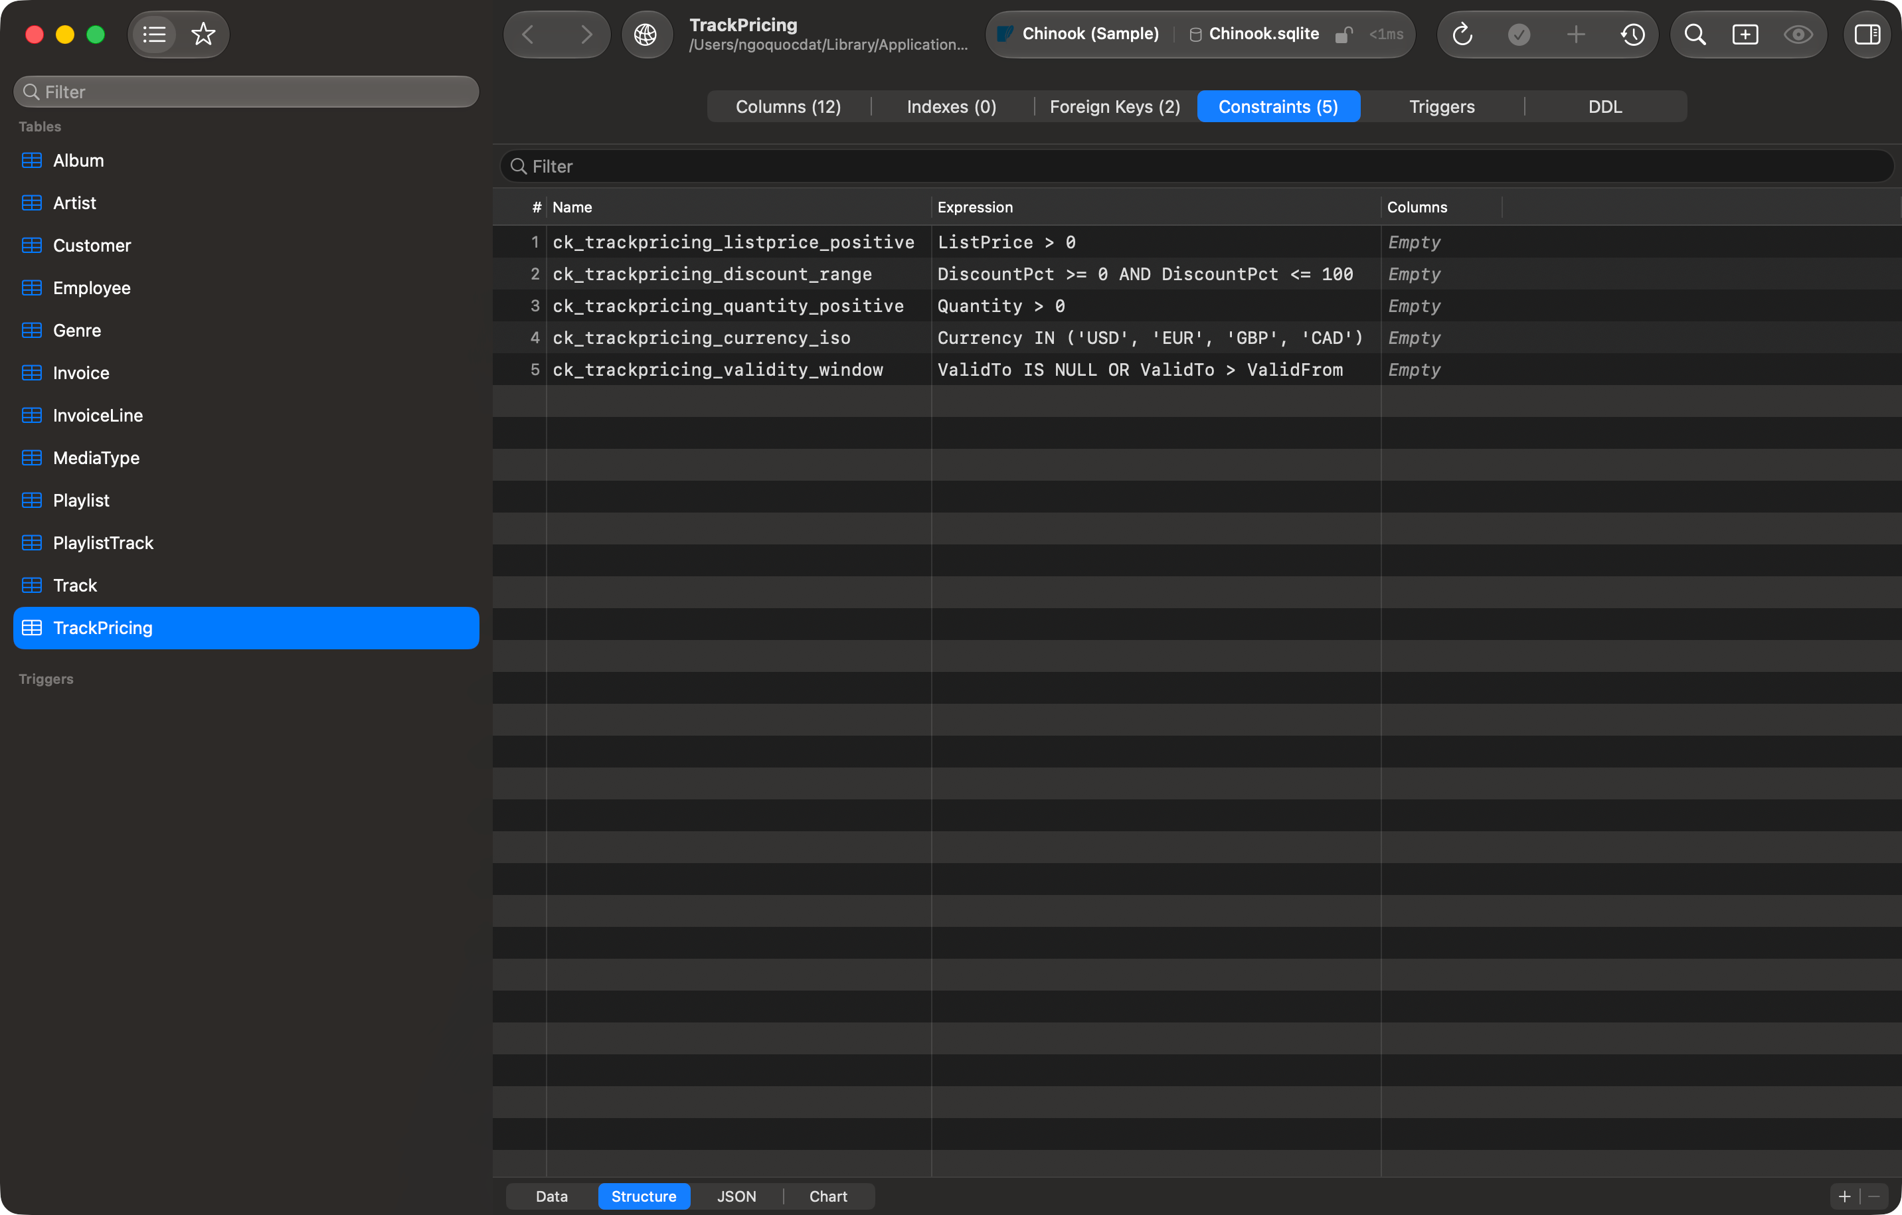Open the favorites star icon
The height and width of the screenshot is (1215, 1902).
pos(204,35)
